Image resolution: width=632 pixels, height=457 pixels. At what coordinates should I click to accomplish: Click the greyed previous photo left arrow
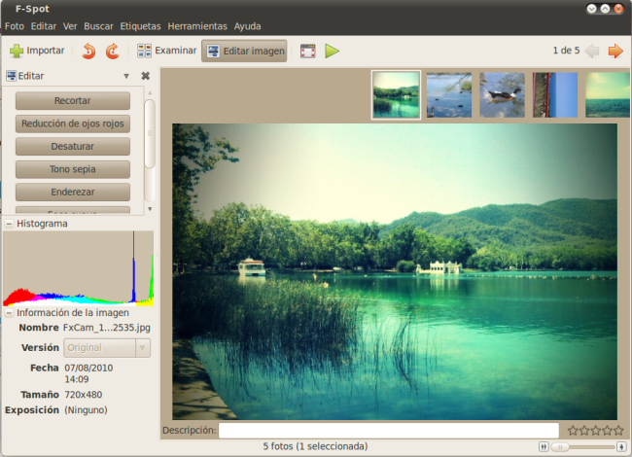tap(592, 51)
